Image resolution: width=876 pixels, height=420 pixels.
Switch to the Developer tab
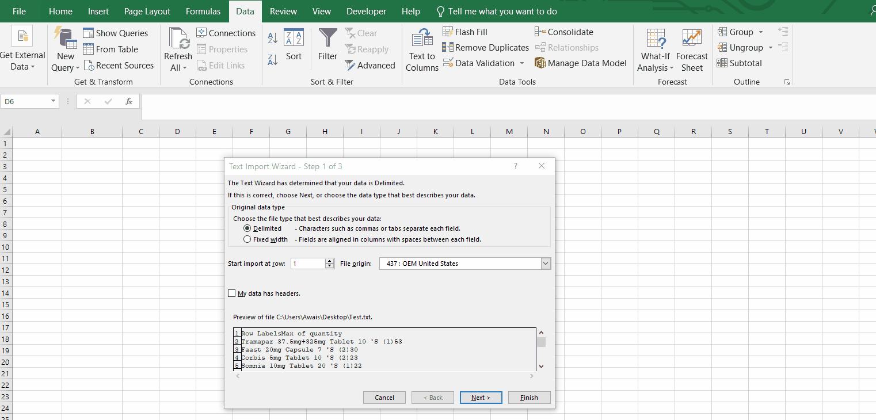coord(366,11)
